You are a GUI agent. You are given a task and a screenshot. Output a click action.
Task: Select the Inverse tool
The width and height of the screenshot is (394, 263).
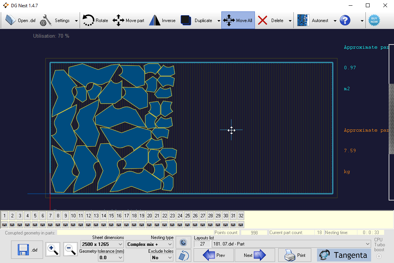pos(162,20)
